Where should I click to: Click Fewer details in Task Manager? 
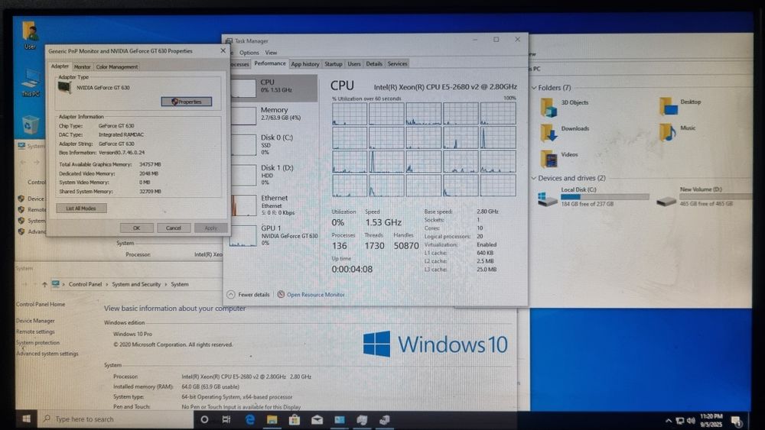click(x=249, y=295)
